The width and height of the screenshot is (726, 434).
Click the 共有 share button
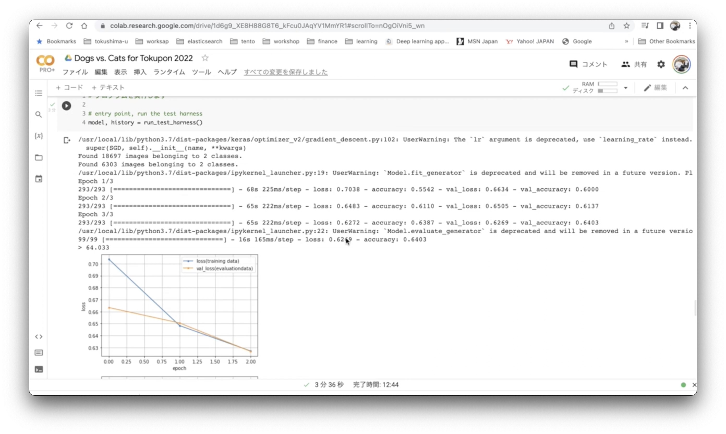pyautogui.click(x=634, y=64)
